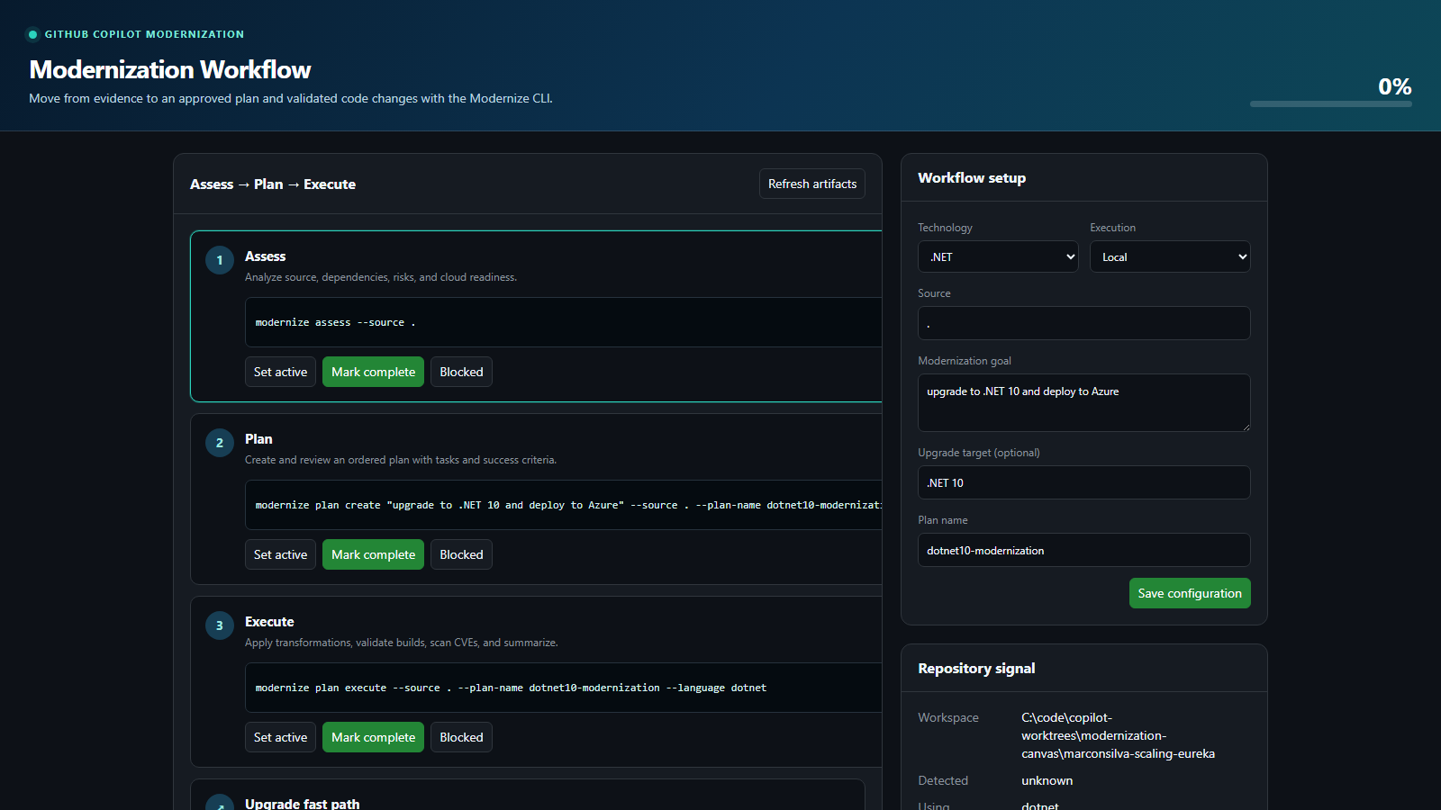Flag the Plan step as Blocked
The image size is (1441, 810).
tap(461, 554)
